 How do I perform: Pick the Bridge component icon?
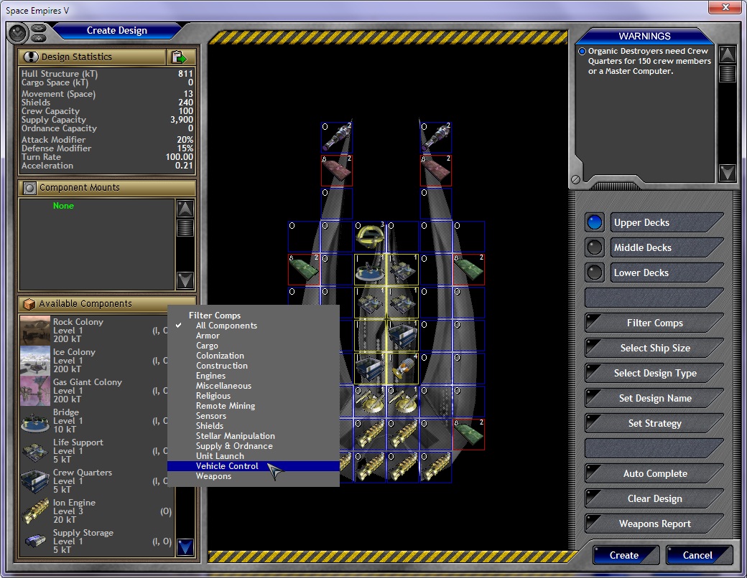34,421
